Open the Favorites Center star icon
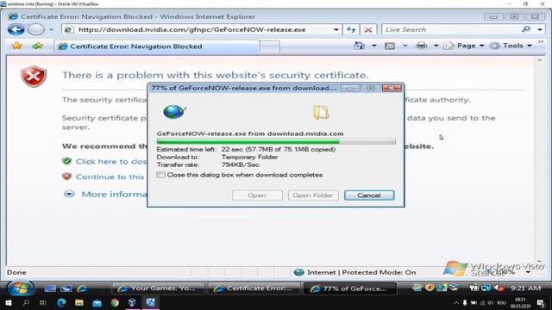 coord(17,46)
